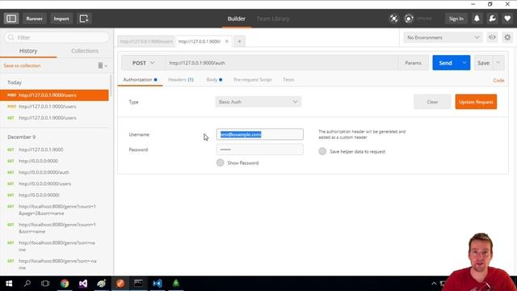Open the command prompt taskbar icon
517x291 pixels.
[138, 284]
